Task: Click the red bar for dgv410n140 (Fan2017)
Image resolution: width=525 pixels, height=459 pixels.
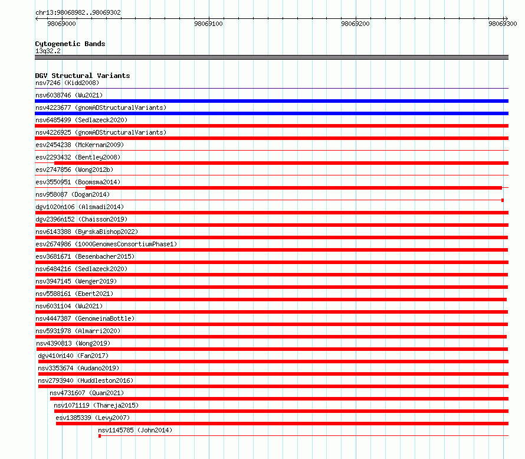Action: [274, 362]
